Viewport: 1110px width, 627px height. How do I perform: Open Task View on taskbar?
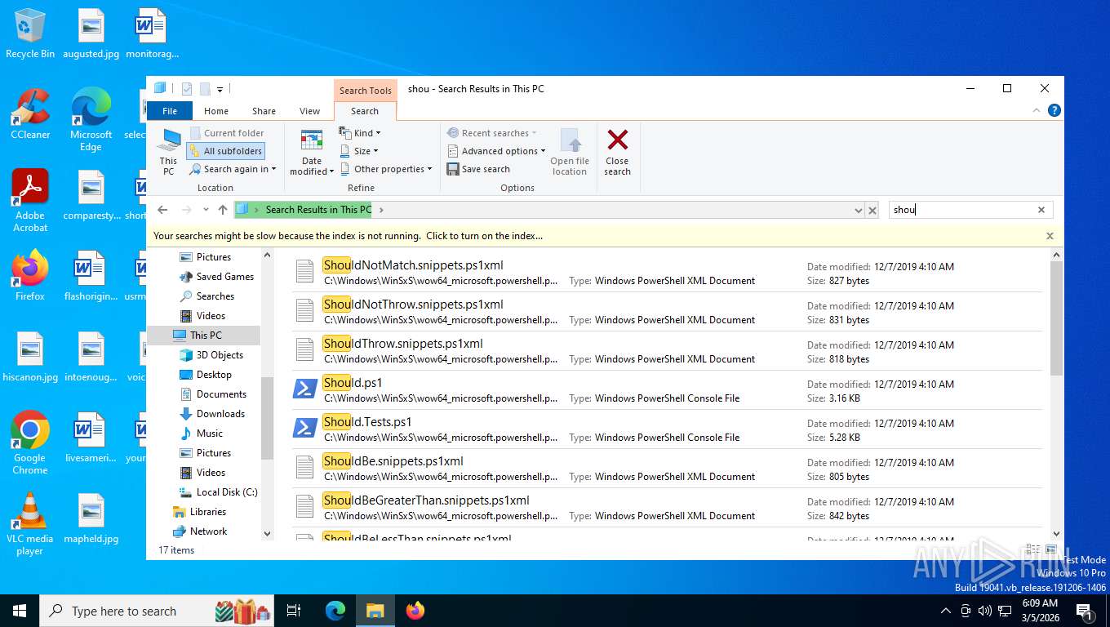pos(294,611)
